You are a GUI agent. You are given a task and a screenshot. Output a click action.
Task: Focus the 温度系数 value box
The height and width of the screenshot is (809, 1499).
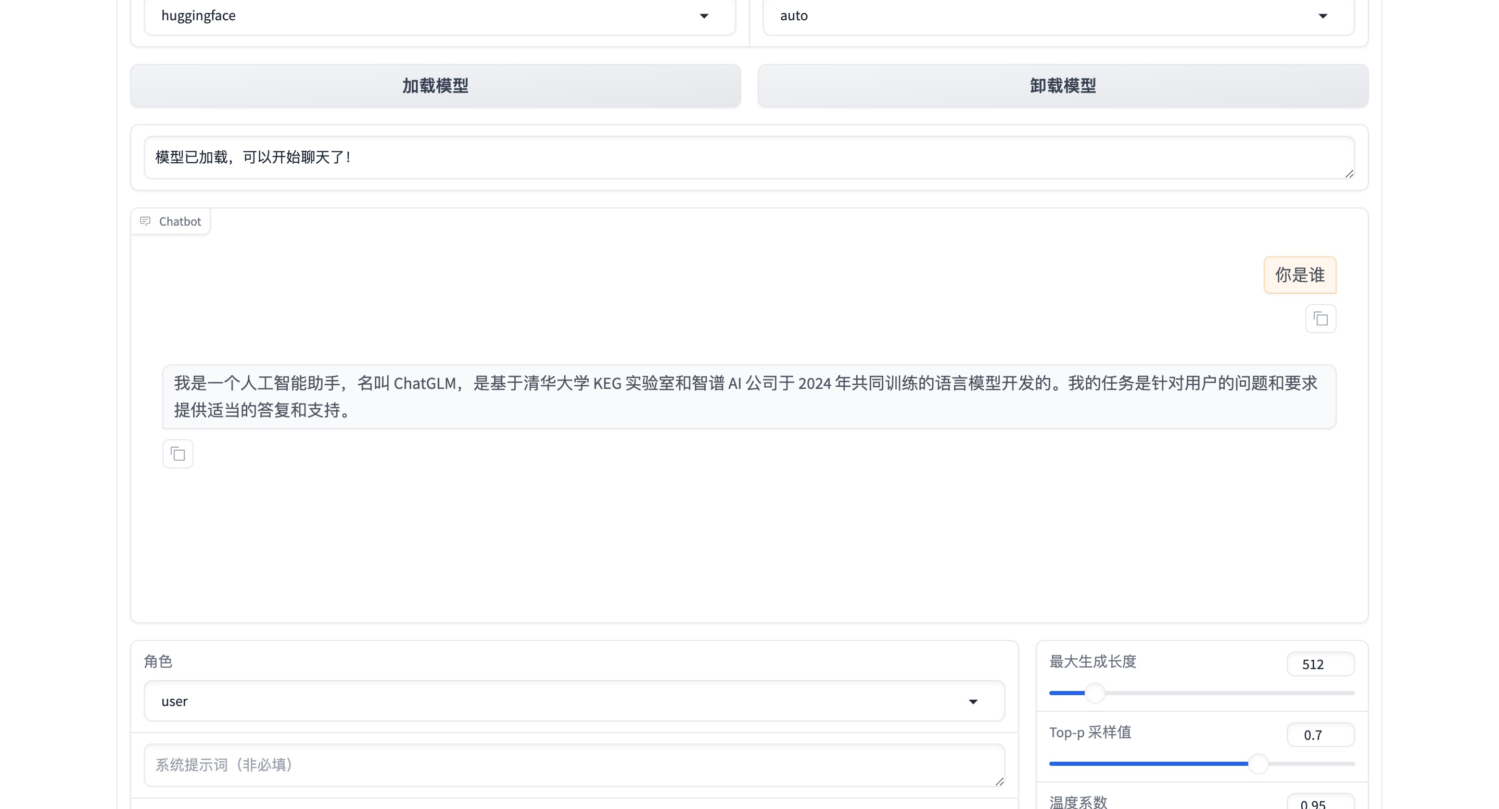(1320, 803)
